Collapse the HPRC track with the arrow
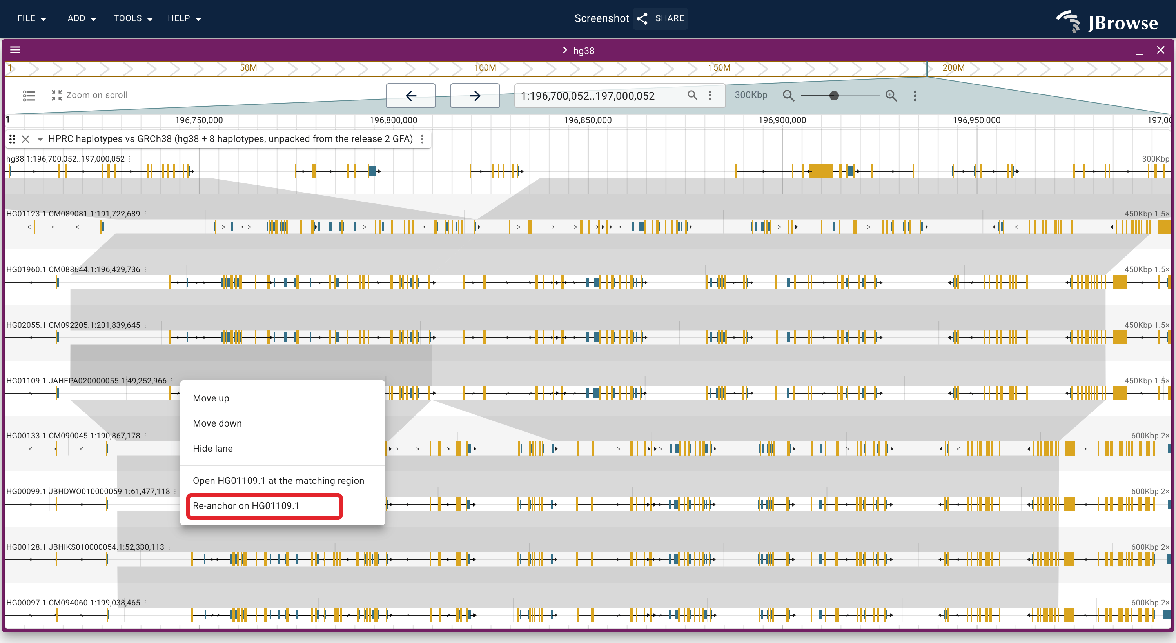1176x643 pixels. (40, 139)
